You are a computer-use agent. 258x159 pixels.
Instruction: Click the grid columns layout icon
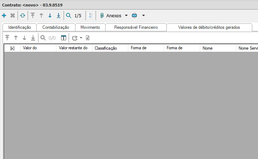64,38
